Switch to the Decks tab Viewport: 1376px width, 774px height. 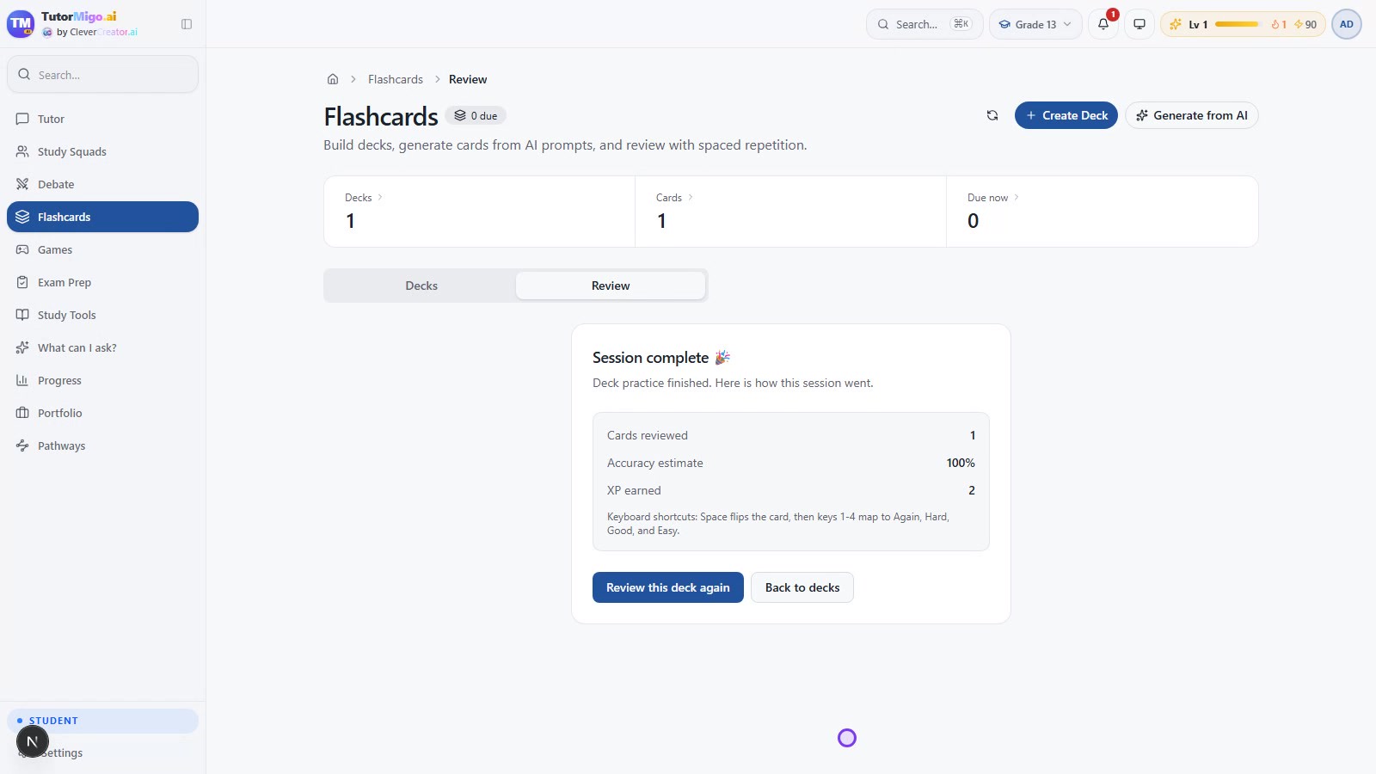(421, 286)
